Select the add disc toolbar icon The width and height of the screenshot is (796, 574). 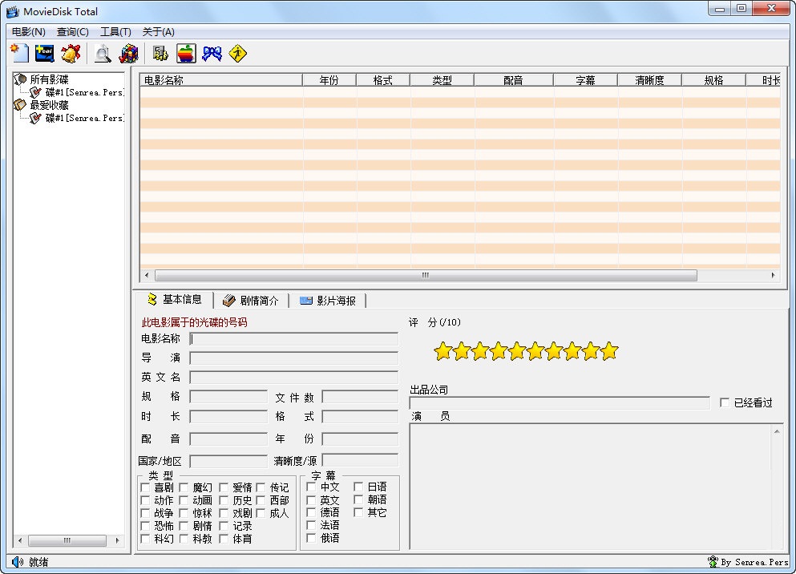45,52
